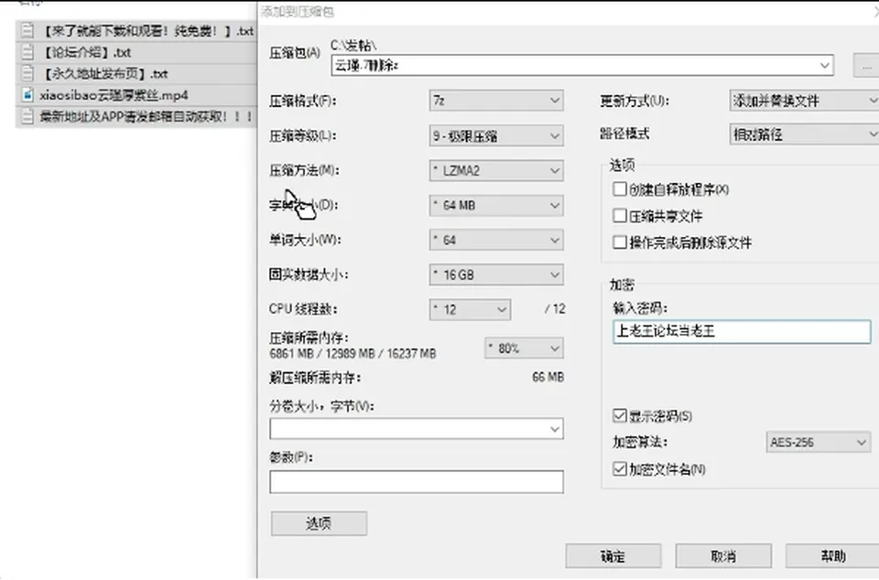The image size is (879, 580).
Task: Expand the 更新方式 dropdown
Action: (x=805, y=101)
